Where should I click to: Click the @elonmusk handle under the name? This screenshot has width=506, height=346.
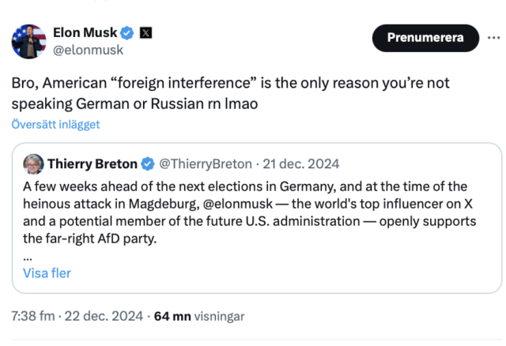[x=88, y=50]
